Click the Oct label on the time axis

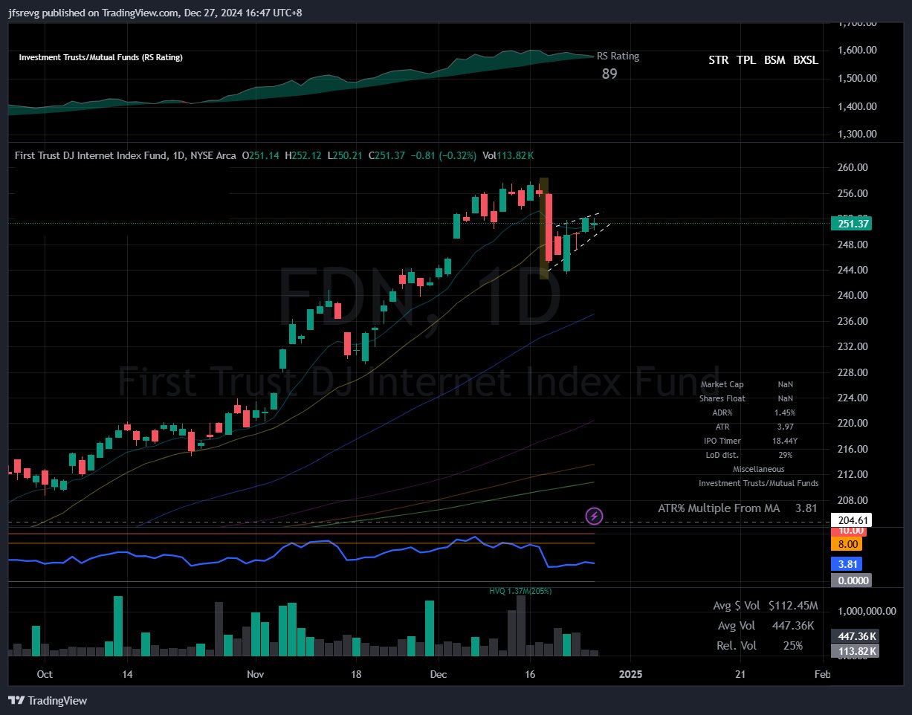[45, 674]
